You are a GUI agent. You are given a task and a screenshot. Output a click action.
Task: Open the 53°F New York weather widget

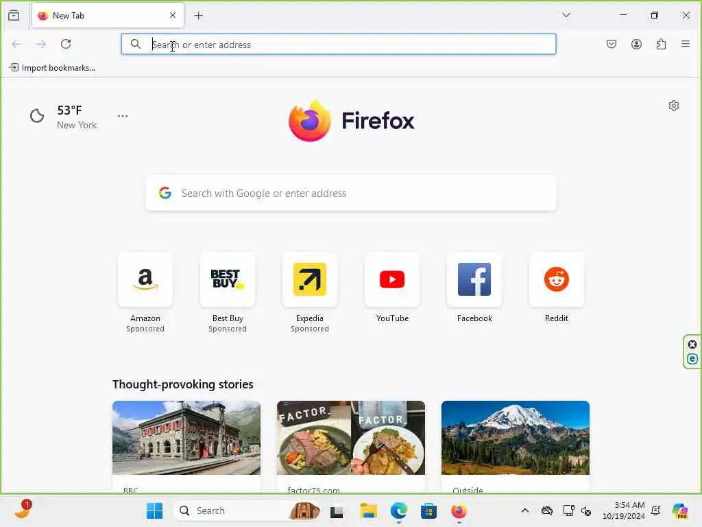63,117
